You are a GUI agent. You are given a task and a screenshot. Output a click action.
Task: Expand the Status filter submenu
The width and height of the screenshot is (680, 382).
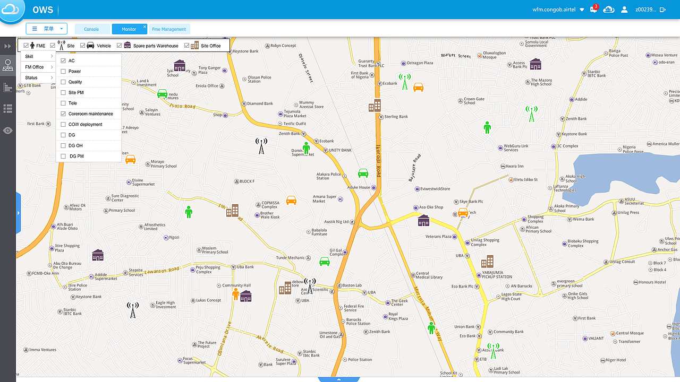point(38,77)
